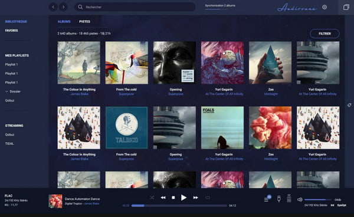This screenshot has height=217, width=354.
Task: Toggle repeat mode icon
Action: click(208, 198)
